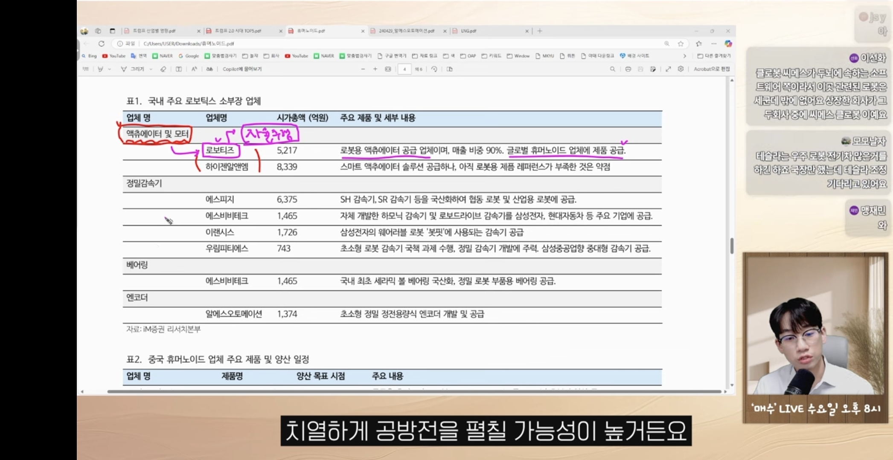The image size is (893, 460).
Task: Click the fit to width icon
Action: coord(388,69)
